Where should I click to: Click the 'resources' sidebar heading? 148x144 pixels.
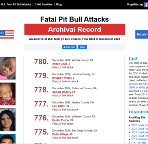click(138, 112)
